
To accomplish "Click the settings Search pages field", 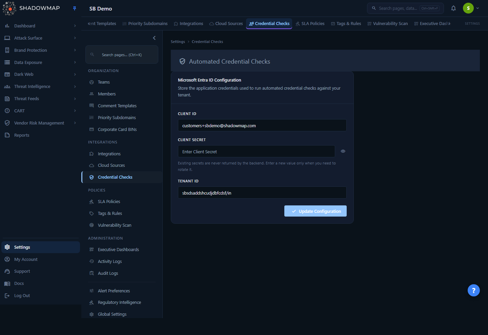I will pos(122,54).
